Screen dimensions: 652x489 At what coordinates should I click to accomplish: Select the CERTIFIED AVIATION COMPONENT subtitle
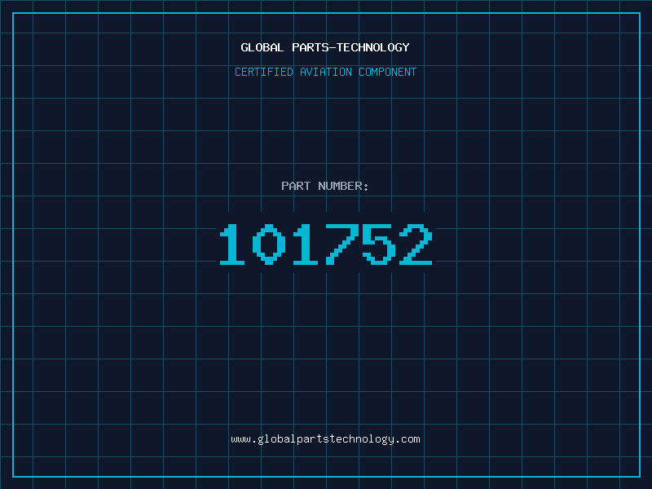[325, 72]
